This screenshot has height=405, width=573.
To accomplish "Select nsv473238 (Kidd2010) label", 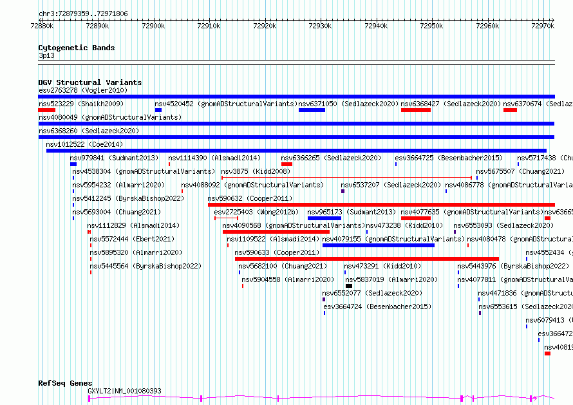I will [x=404, y=225].
